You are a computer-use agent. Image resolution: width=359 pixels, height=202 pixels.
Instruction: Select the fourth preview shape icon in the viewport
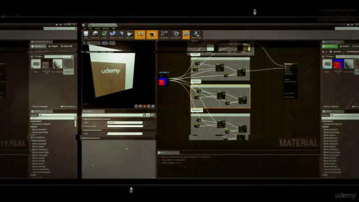(149, 106)
